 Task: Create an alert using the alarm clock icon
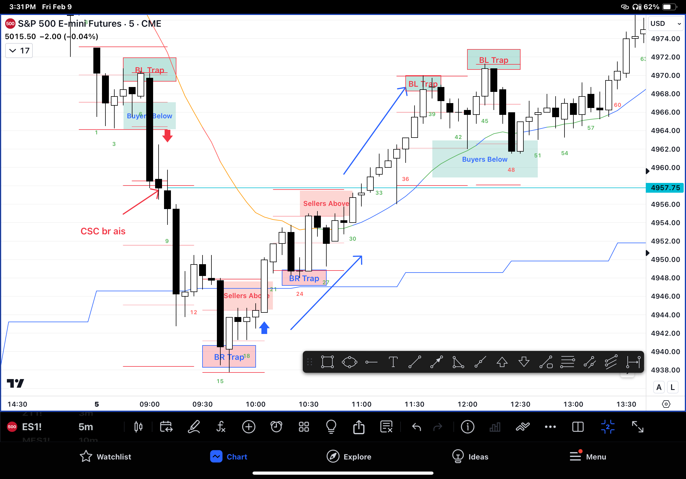pos(276,427)
